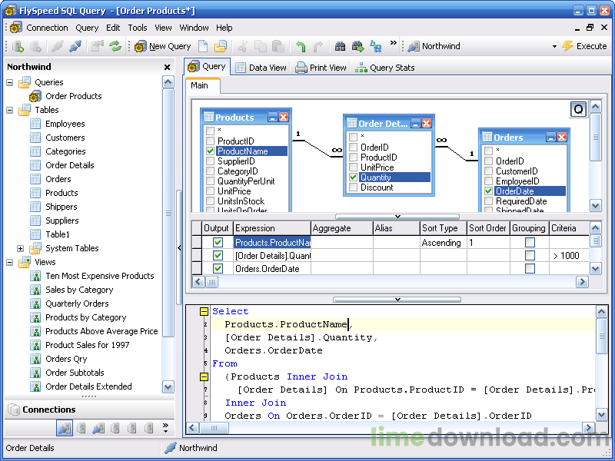Viewport: 615px width, 461px height.
Task: Open the Tools menu
Action: coord(138,28)
